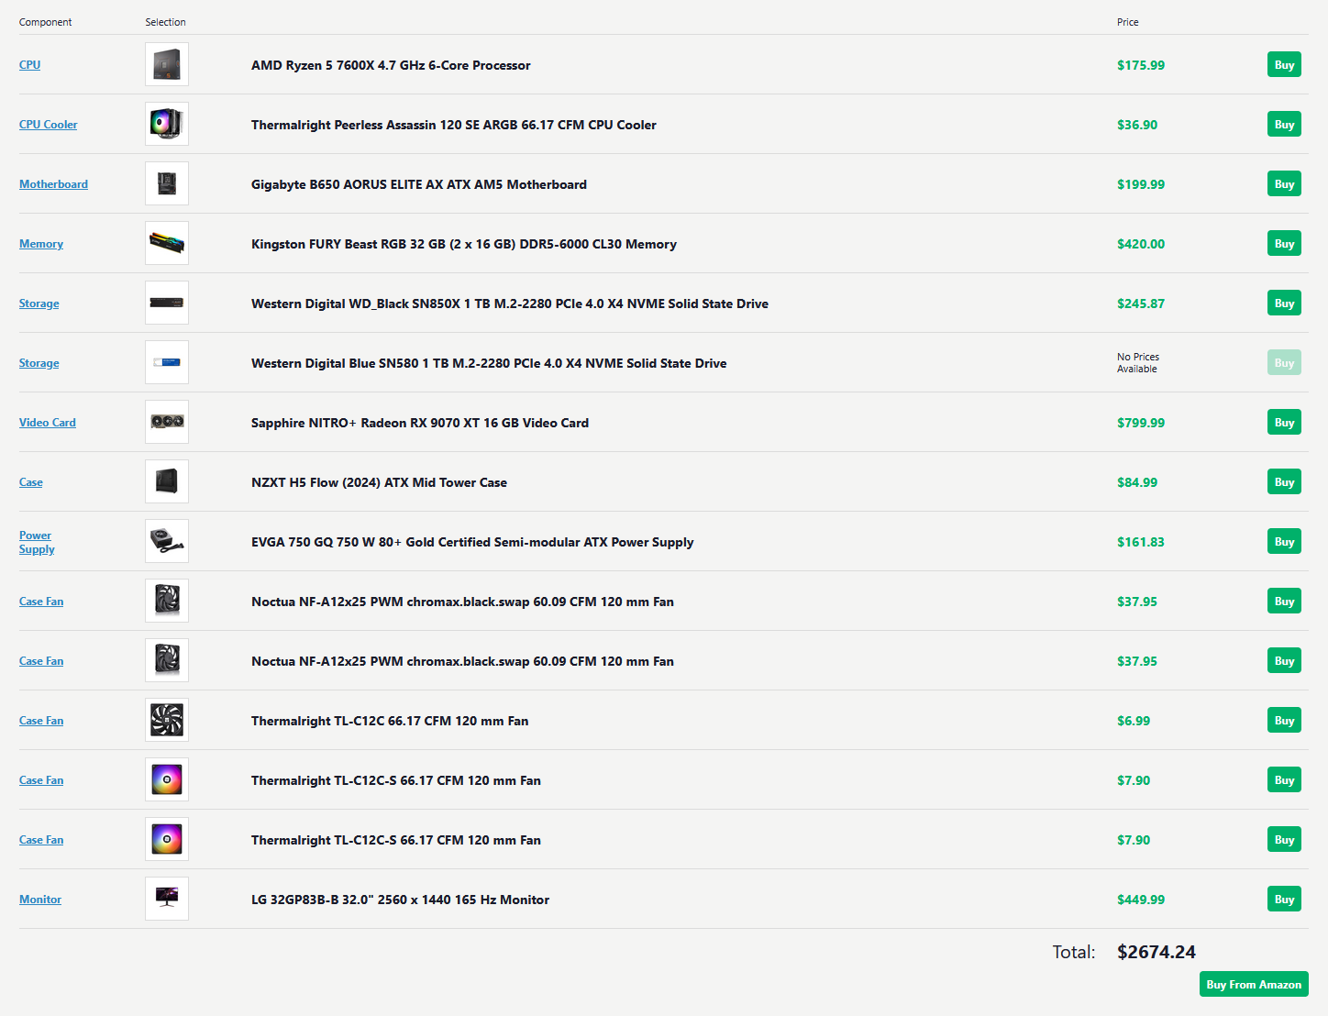View the LG 32GP83B-B monitor thumbnail
The height and width of the screenshot is (1016, 1328).
point(167,899)
